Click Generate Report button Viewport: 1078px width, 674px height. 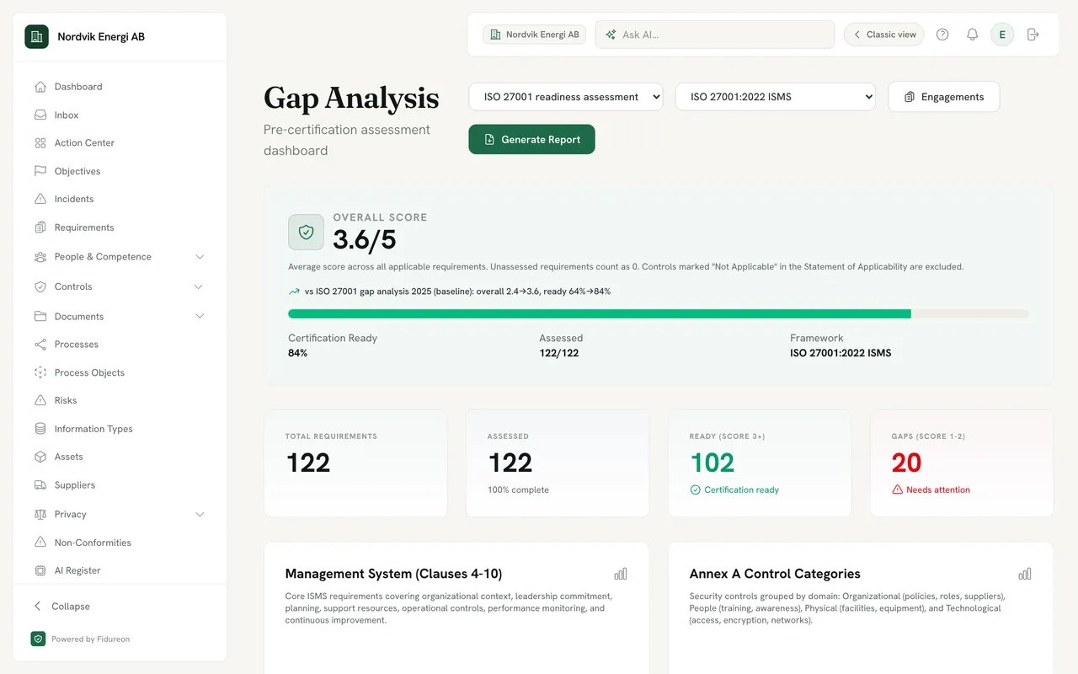click(531, 140)
